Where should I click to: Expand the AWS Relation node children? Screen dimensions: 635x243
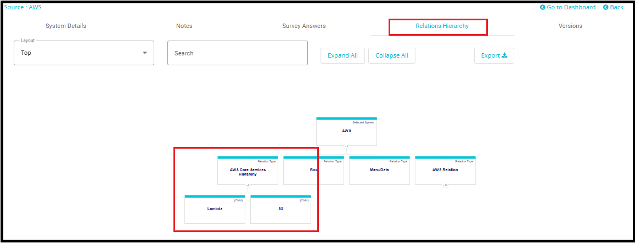[445, 185]
